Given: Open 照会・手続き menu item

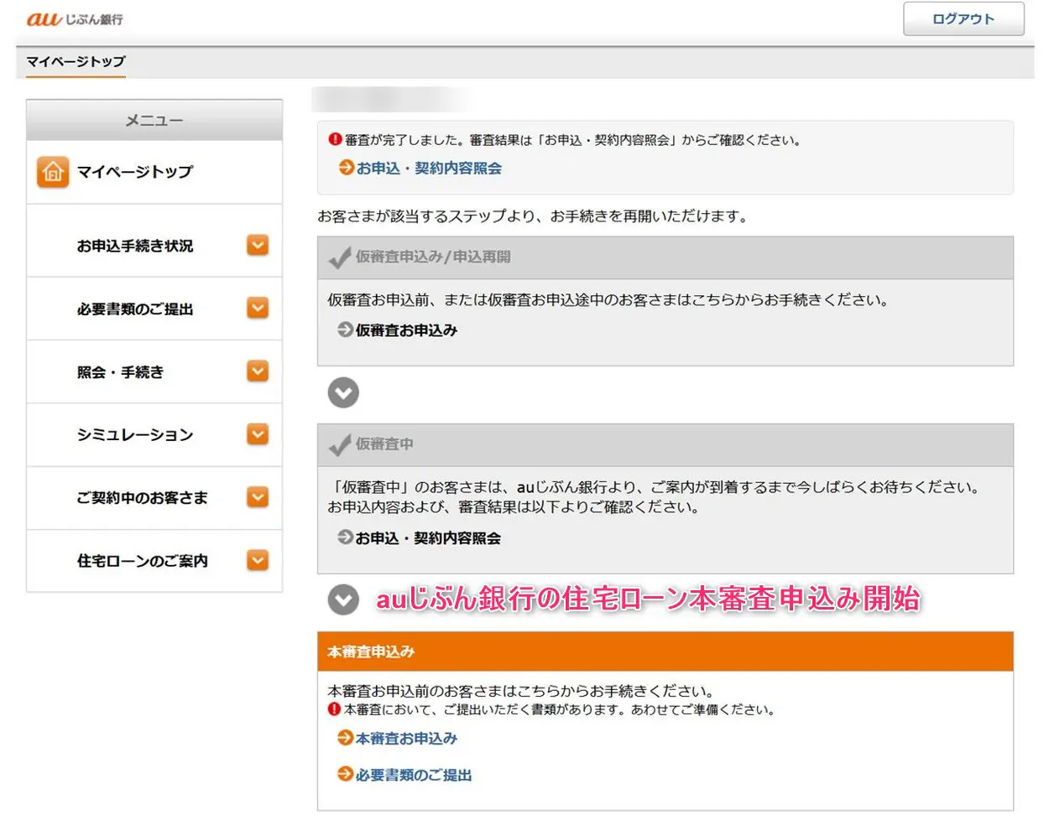Looking at the screenshot, I should pos(154,371).
